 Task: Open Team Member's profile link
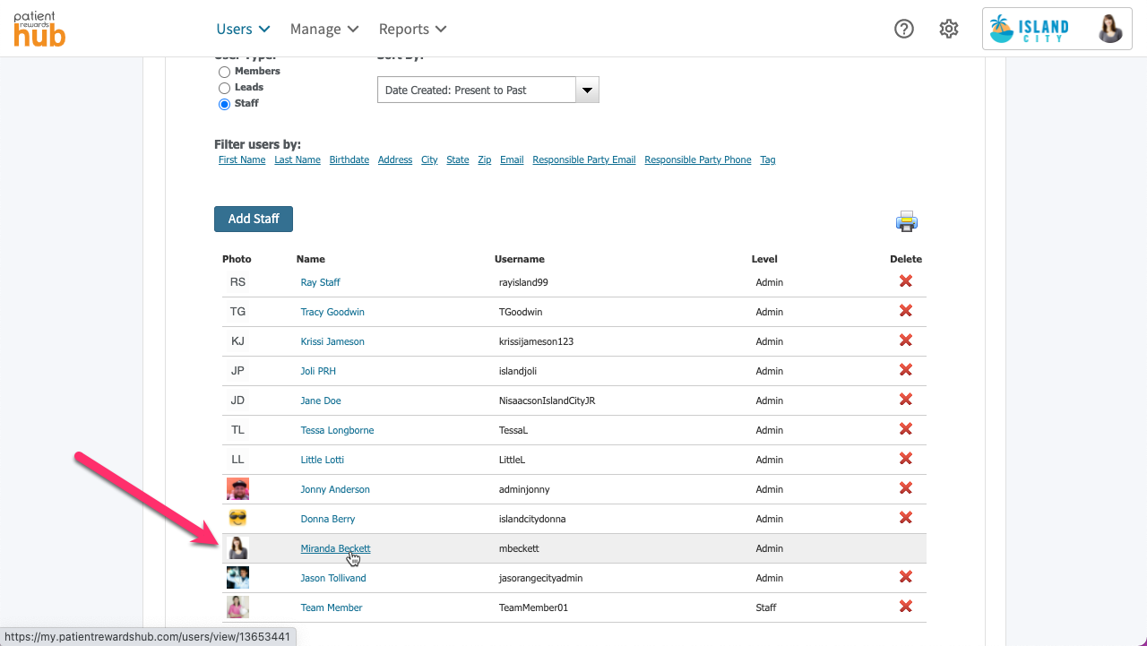(x=332, y=607)
